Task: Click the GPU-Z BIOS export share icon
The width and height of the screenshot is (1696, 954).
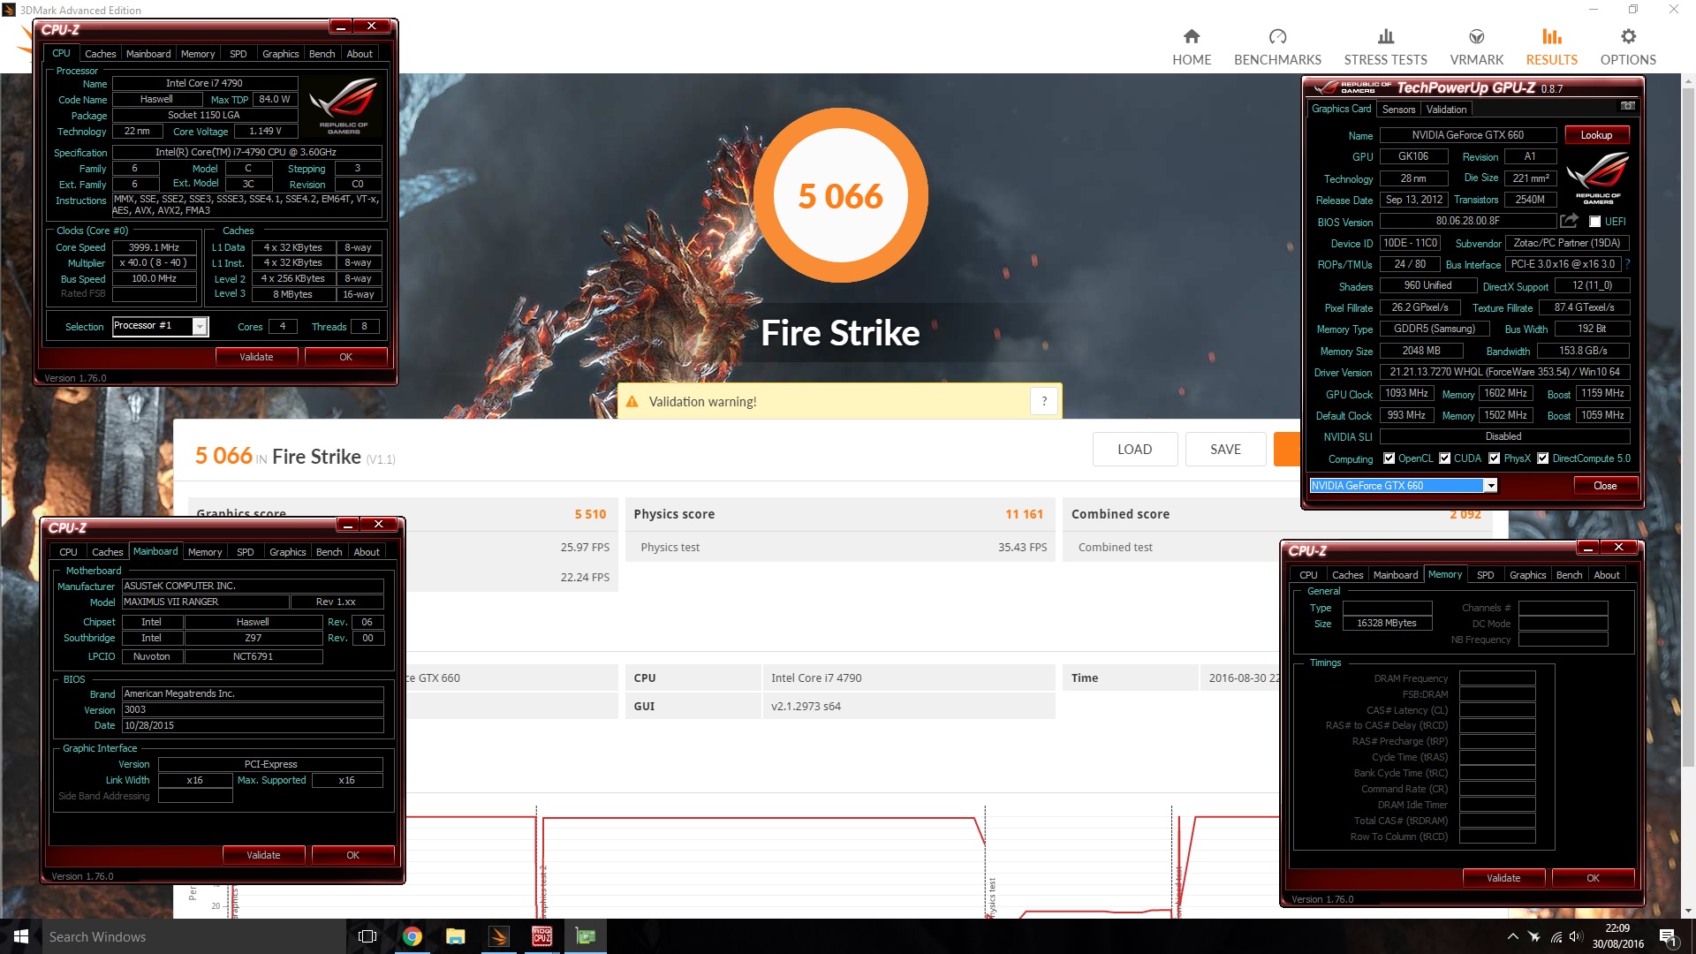Action: pyautogui.click(x=1569, y=221)
